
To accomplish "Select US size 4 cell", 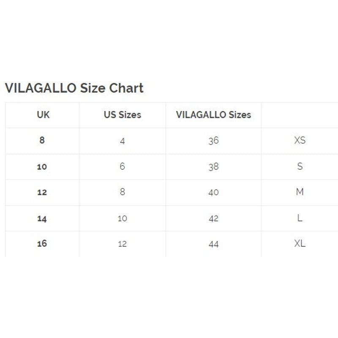I will pos(123,141).
